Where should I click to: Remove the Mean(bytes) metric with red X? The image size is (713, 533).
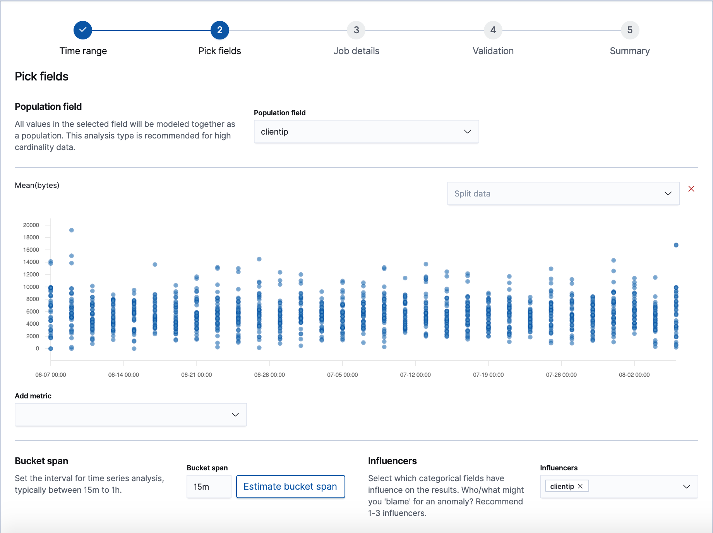click(x=692, y=189)
